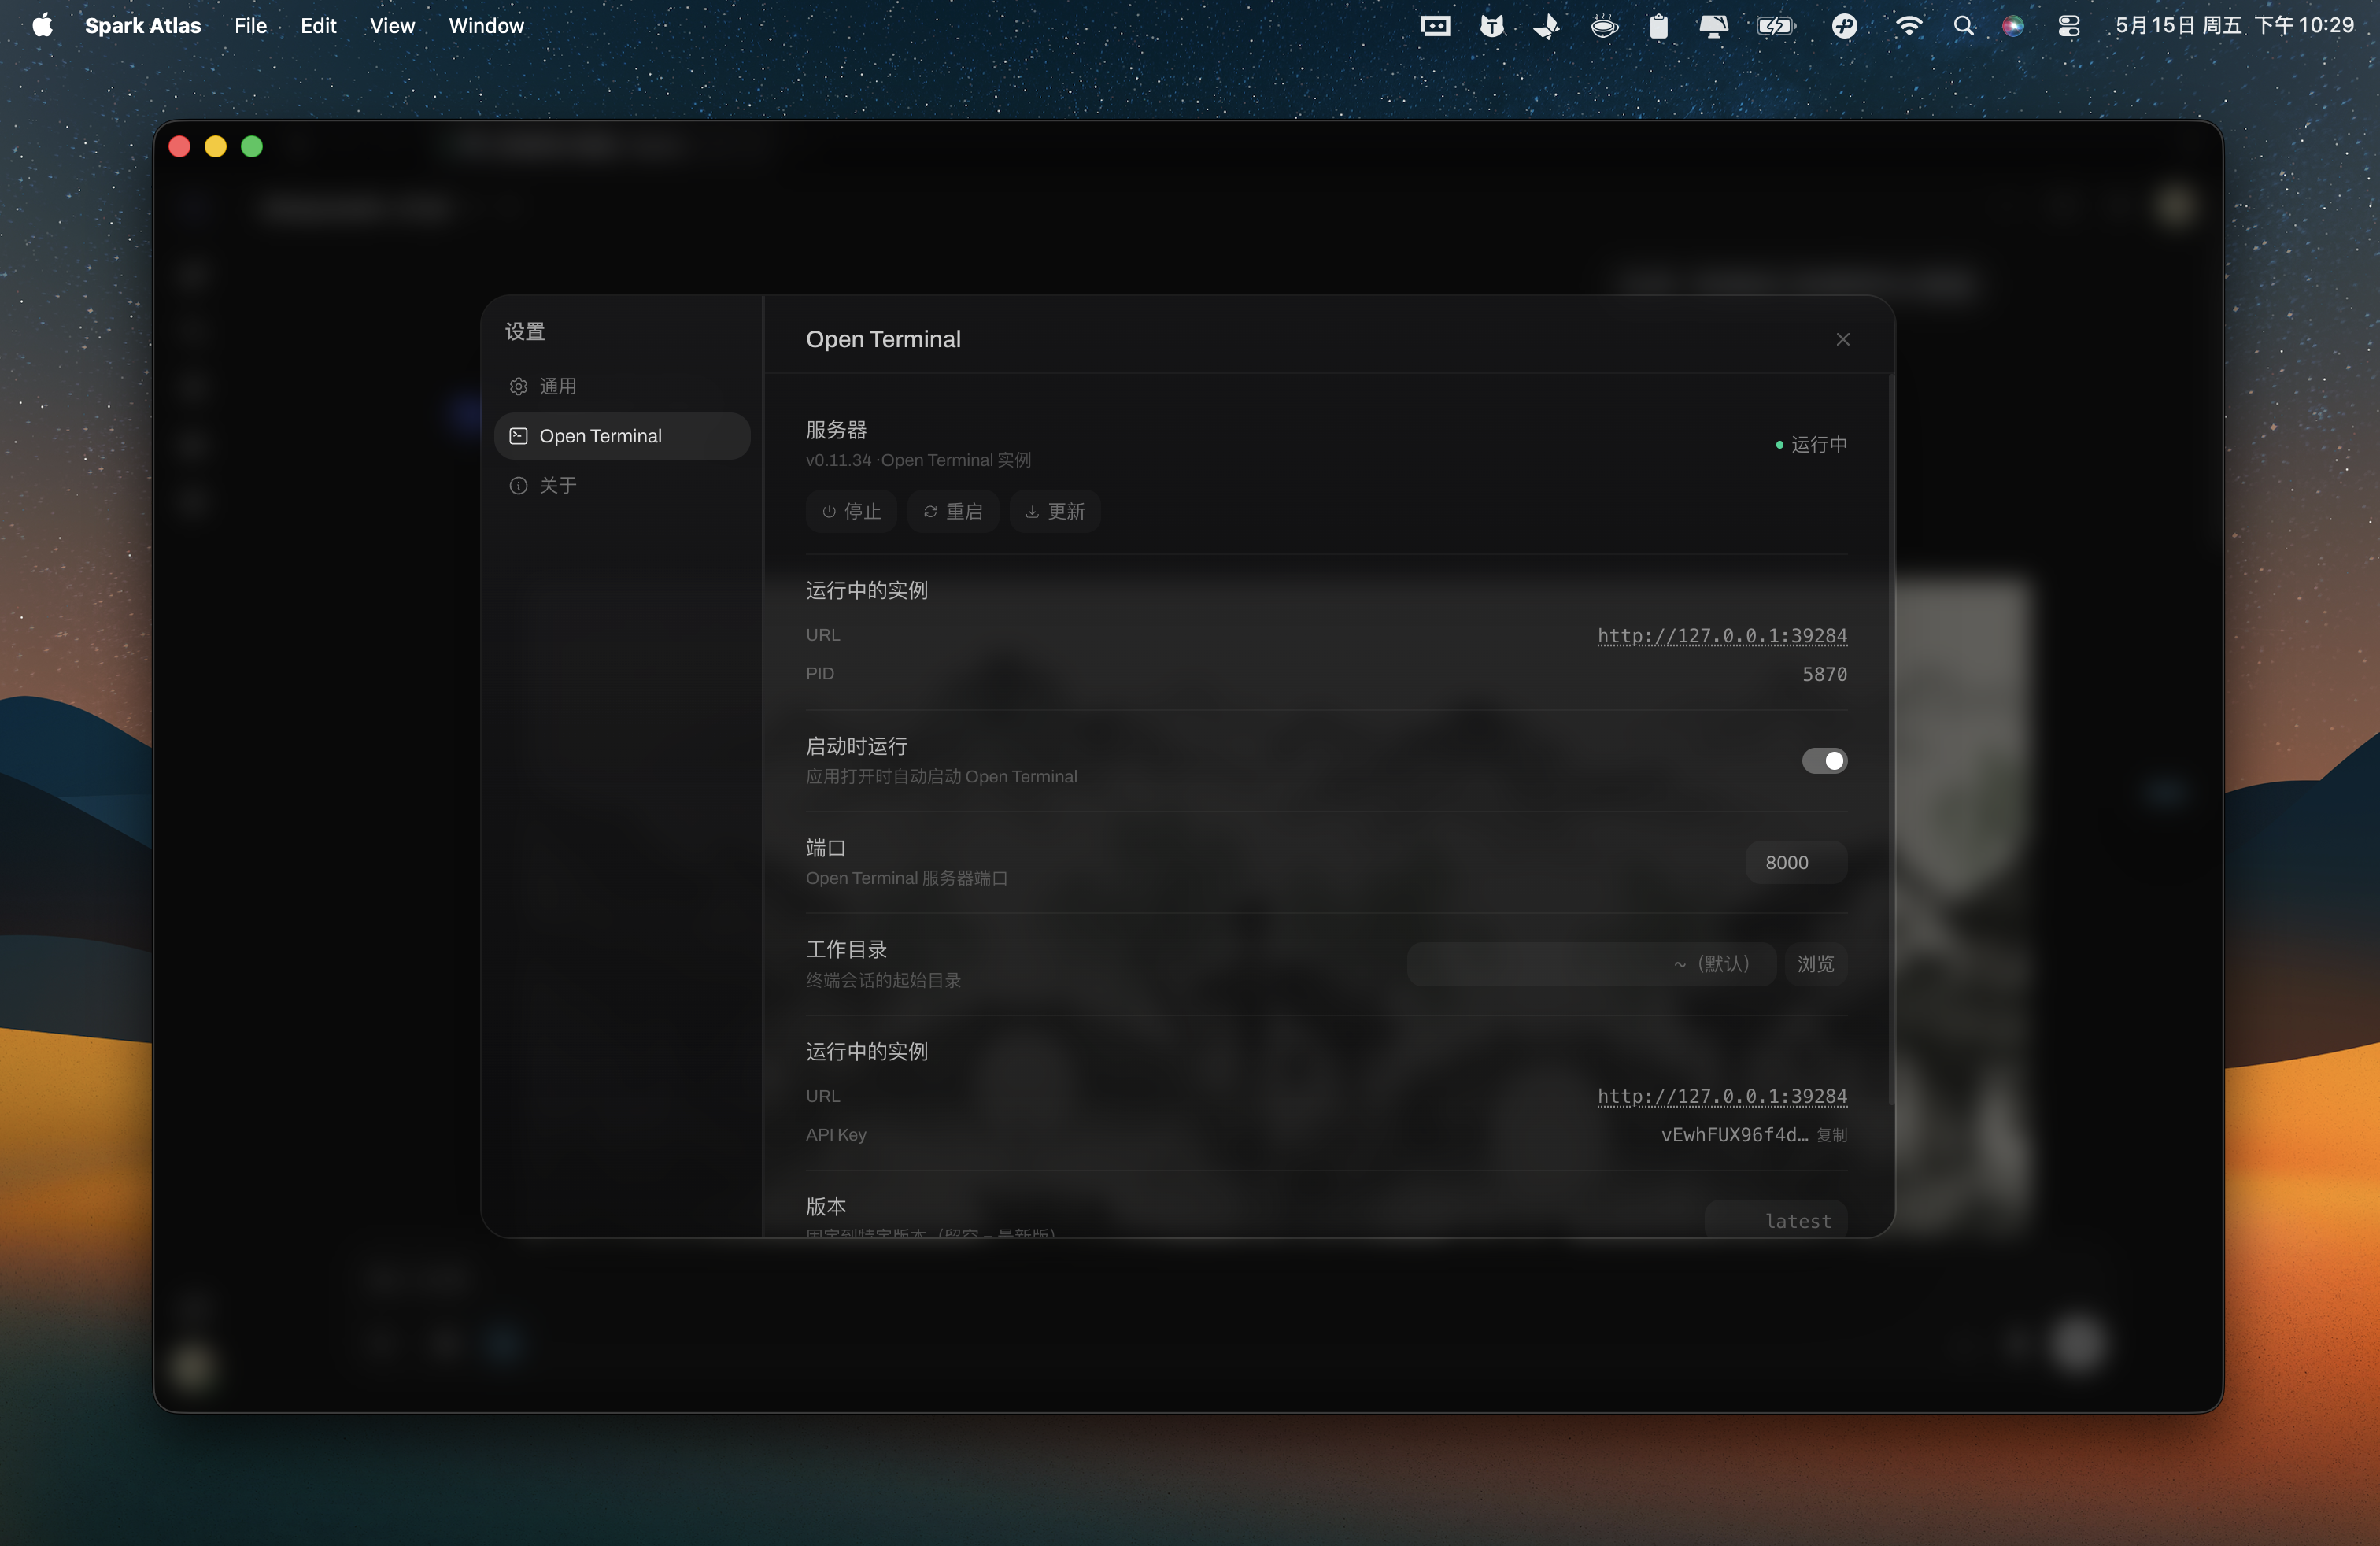
Task: Open the File menu
Action: pos(250,26)
